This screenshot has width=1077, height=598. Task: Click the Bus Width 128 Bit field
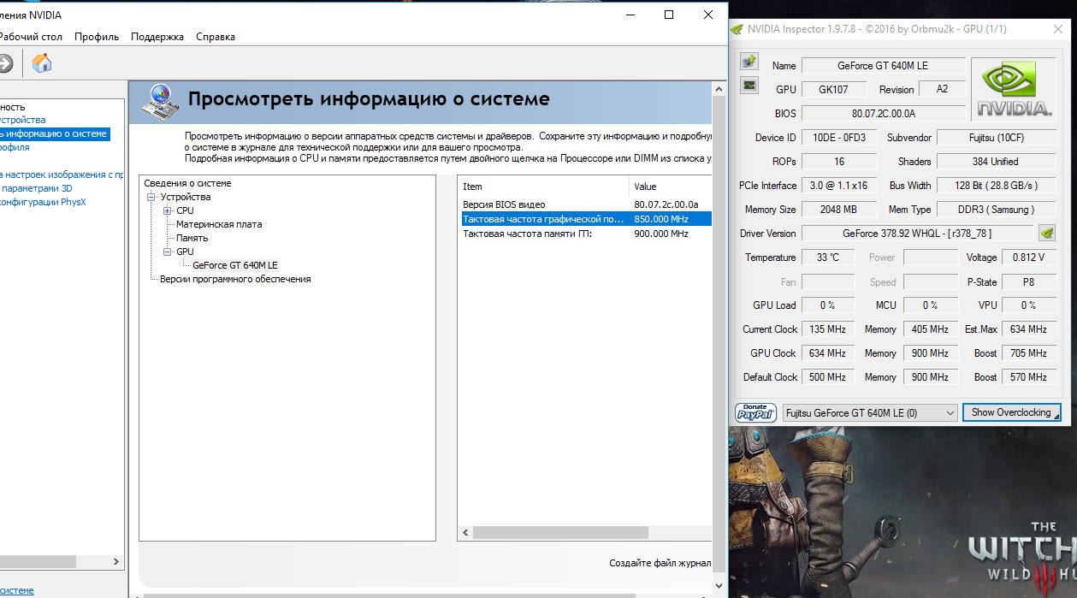[x=997, y=186]
